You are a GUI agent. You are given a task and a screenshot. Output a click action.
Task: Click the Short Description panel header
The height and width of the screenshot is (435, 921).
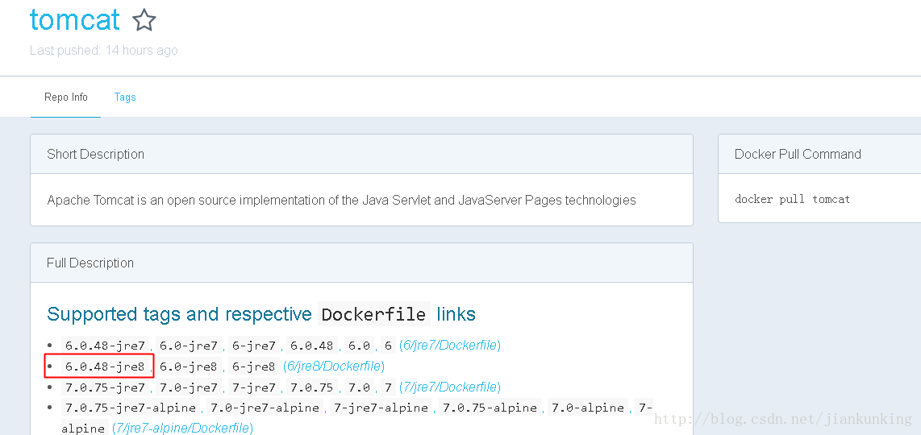coord(362,155)
